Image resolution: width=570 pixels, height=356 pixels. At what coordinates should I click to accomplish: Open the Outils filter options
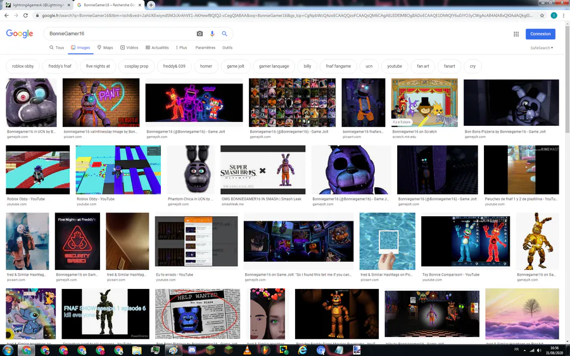point(227,47)
